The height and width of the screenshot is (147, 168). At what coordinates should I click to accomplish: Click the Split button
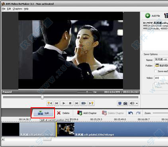point(43,113)
